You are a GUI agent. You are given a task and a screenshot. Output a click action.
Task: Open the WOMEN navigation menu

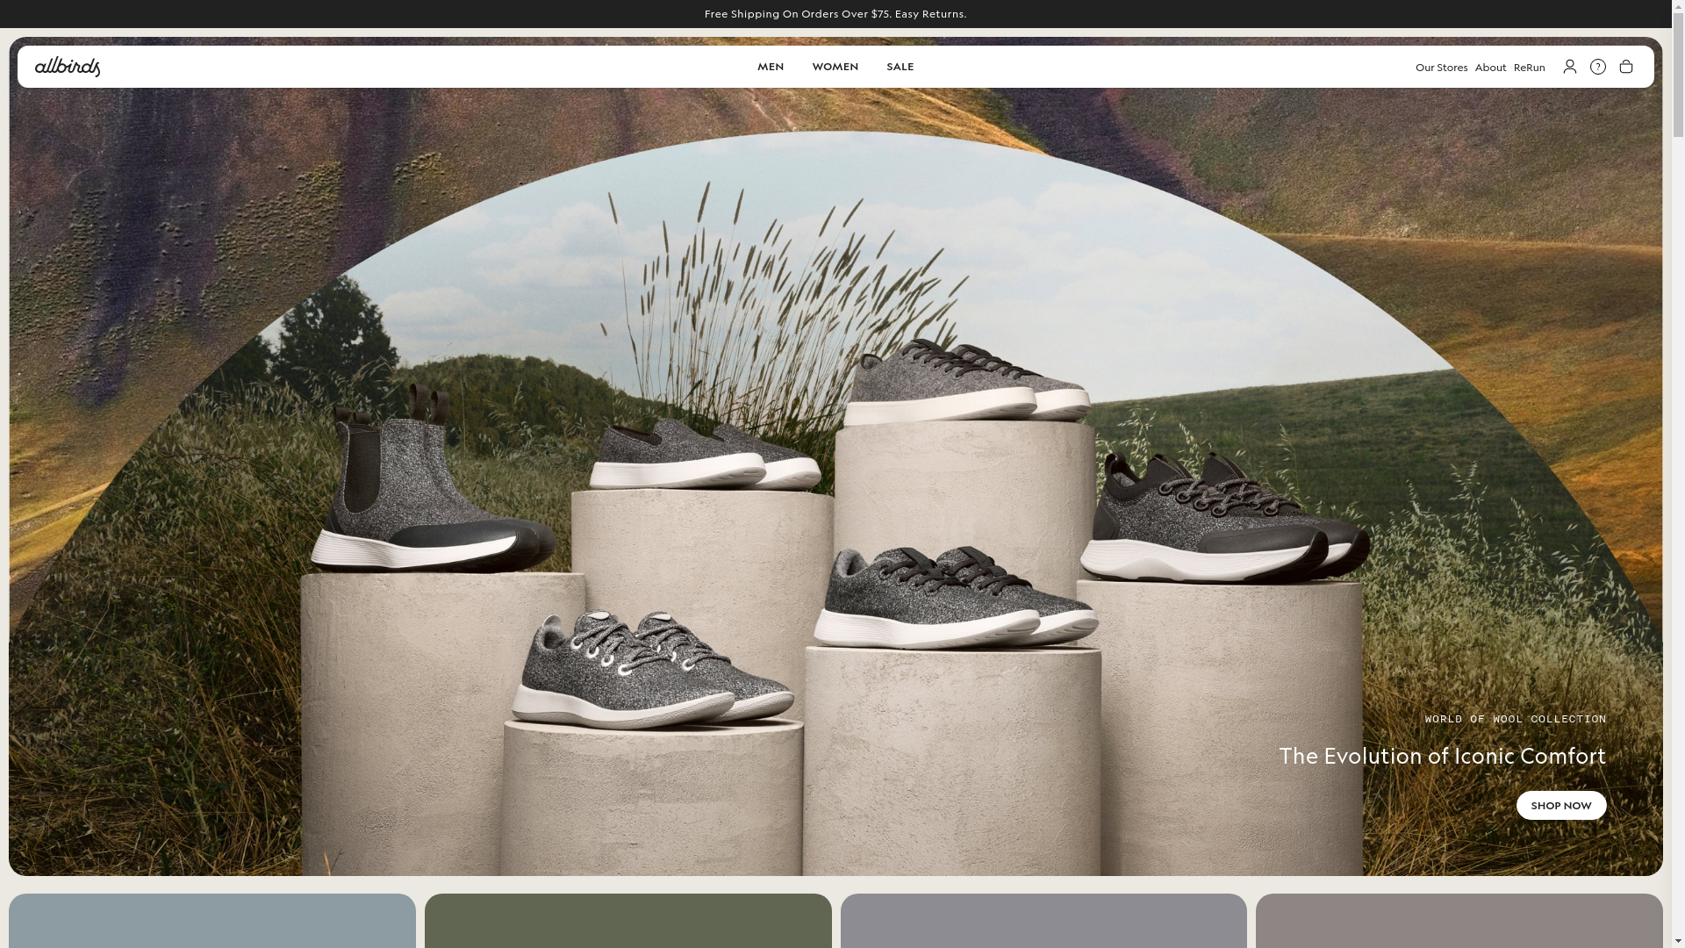point(835,67)
